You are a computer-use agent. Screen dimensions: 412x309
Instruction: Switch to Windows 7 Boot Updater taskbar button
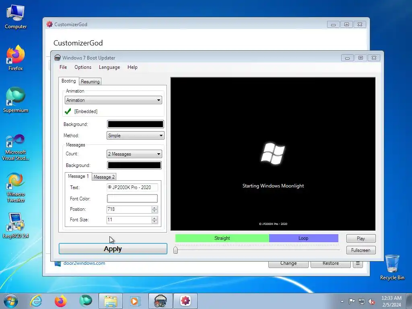[x=161, y=301]
